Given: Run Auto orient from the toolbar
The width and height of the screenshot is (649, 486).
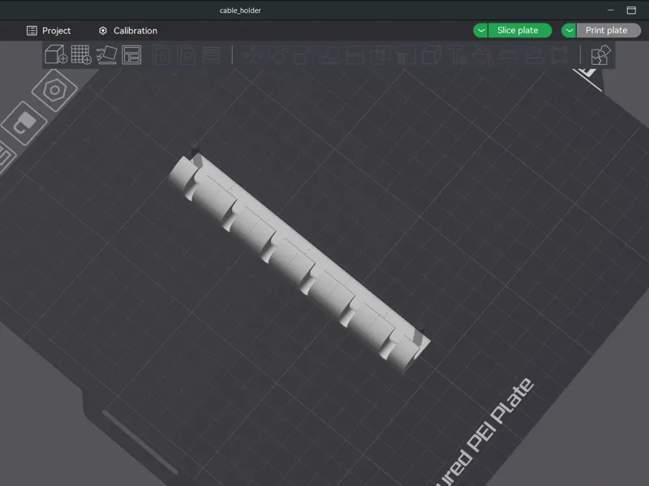Looking at the screenshot, I should tap(106, 54).
